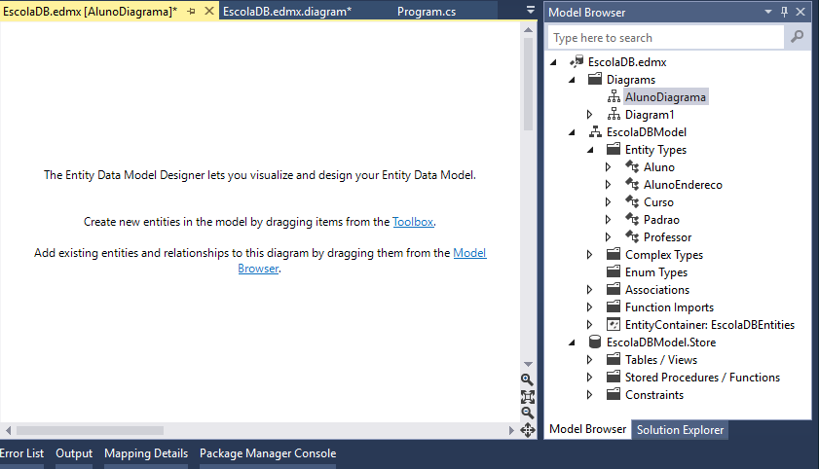819x469 pixels.
Task: Expand the Padrao entity node
Action: [608, 220]
